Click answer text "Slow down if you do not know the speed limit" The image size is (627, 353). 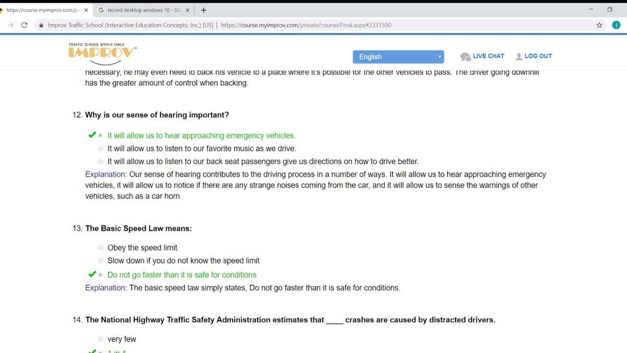(x=183, y=260)
